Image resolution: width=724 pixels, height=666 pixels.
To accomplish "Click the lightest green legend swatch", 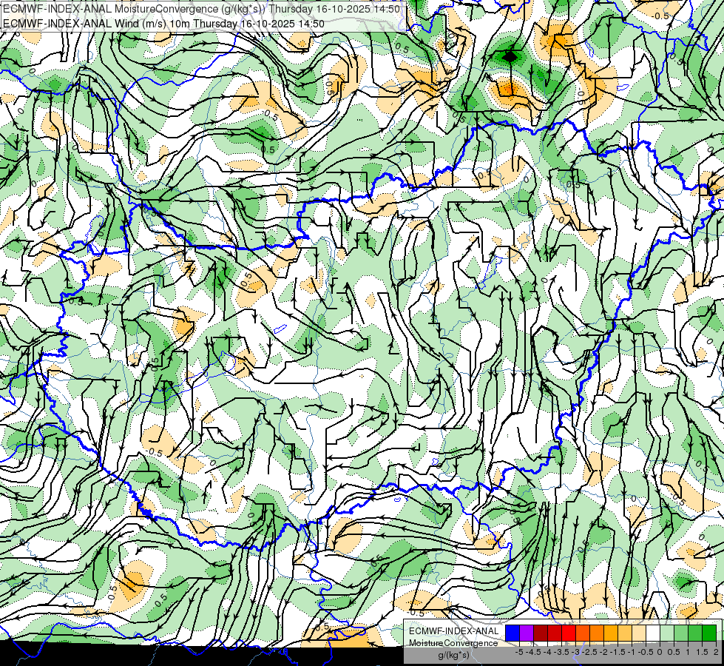I will pyautogui.click(x=667, y=633).
